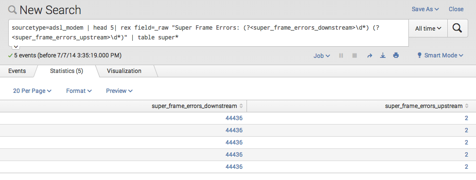Open the 20 Per Page dropdown
Viewport: 476px width, 180px height.
pos(32,91)
